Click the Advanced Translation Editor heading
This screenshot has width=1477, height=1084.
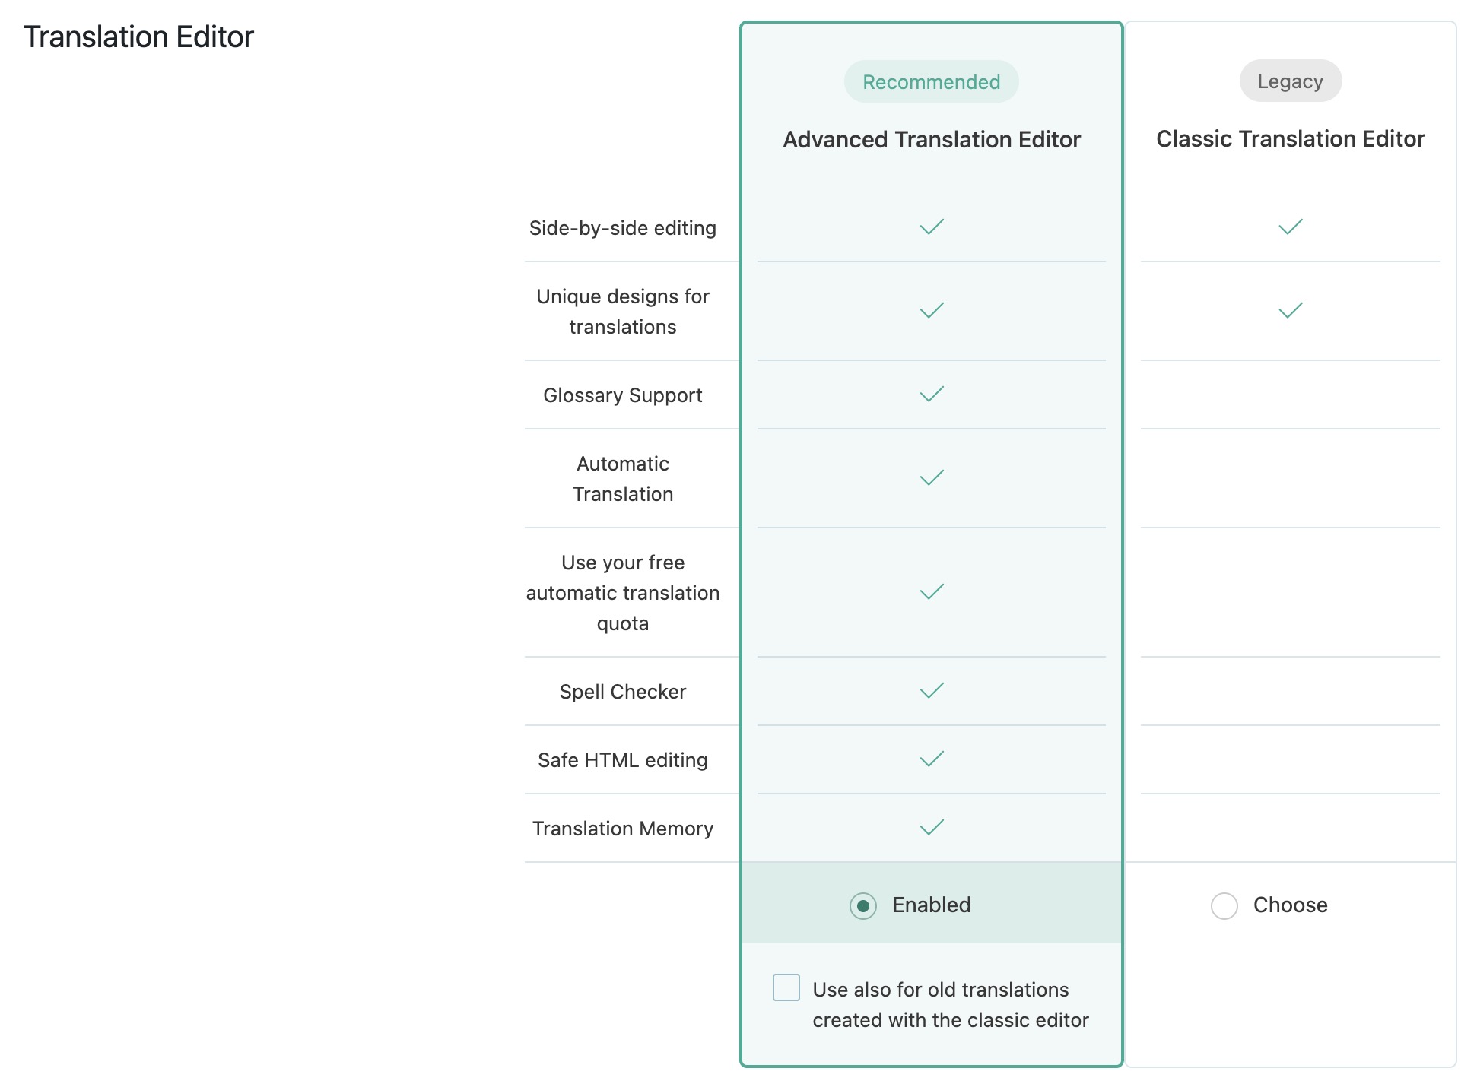click(x=931, y=140)
